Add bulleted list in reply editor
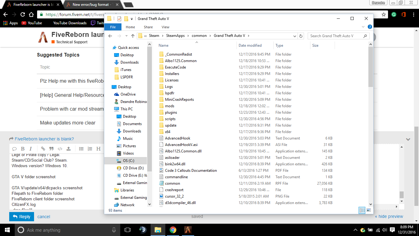The width and height of the screenshot is (419, 236). [81, 149]
